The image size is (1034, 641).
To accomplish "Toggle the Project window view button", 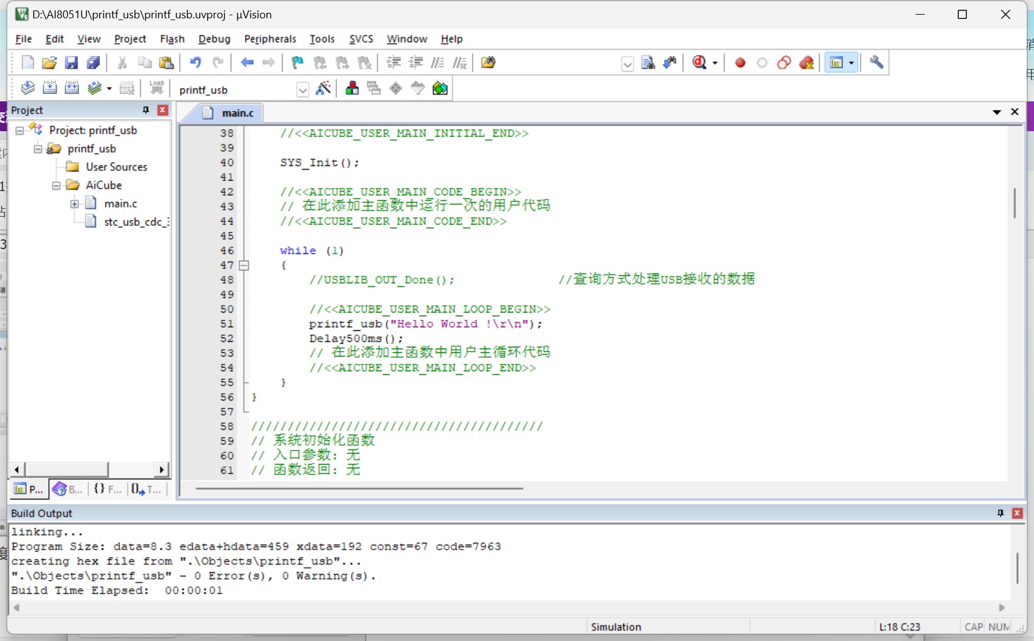I will [836, 63].
